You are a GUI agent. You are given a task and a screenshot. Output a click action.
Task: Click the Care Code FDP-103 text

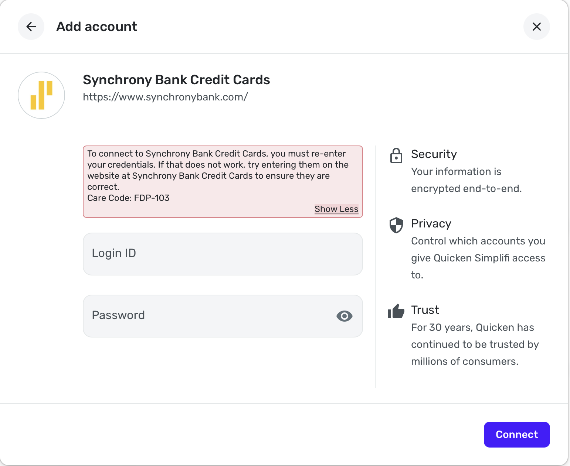click(128, 198)
